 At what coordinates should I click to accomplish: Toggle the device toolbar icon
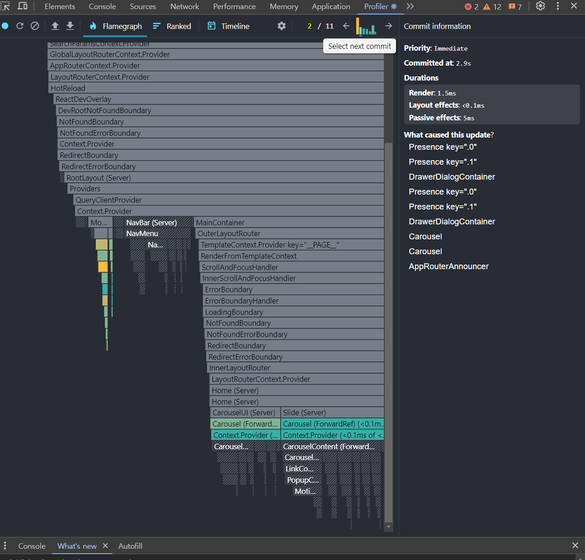pos(23,6)
